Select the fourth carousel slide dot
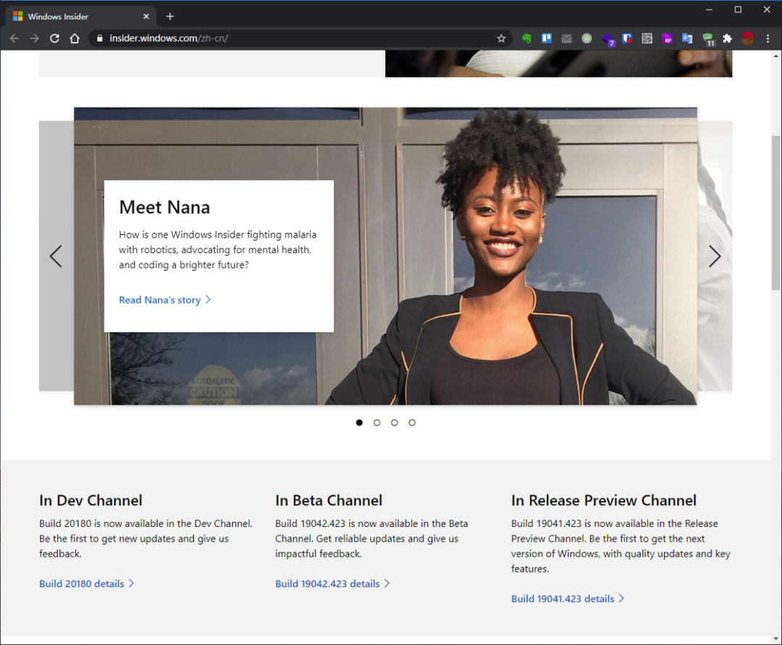The height and width of the screenshot is (645, 782). [x=412, y=423]
